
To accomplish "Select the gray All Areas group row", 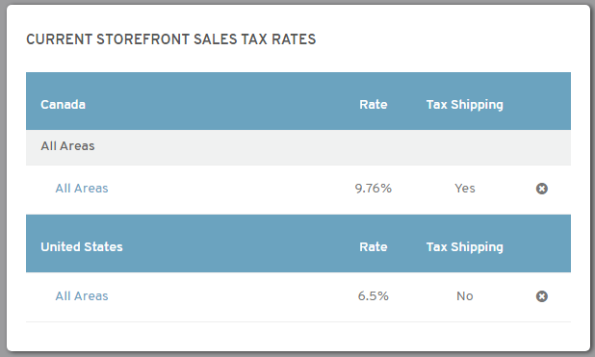I will point(298,147).
